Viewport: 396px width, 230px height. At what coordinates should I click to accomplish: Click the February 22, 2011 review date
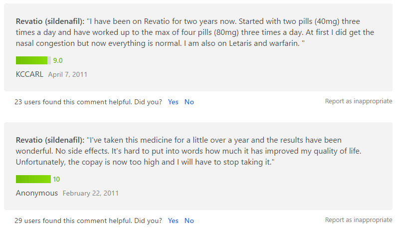point(90,194)
